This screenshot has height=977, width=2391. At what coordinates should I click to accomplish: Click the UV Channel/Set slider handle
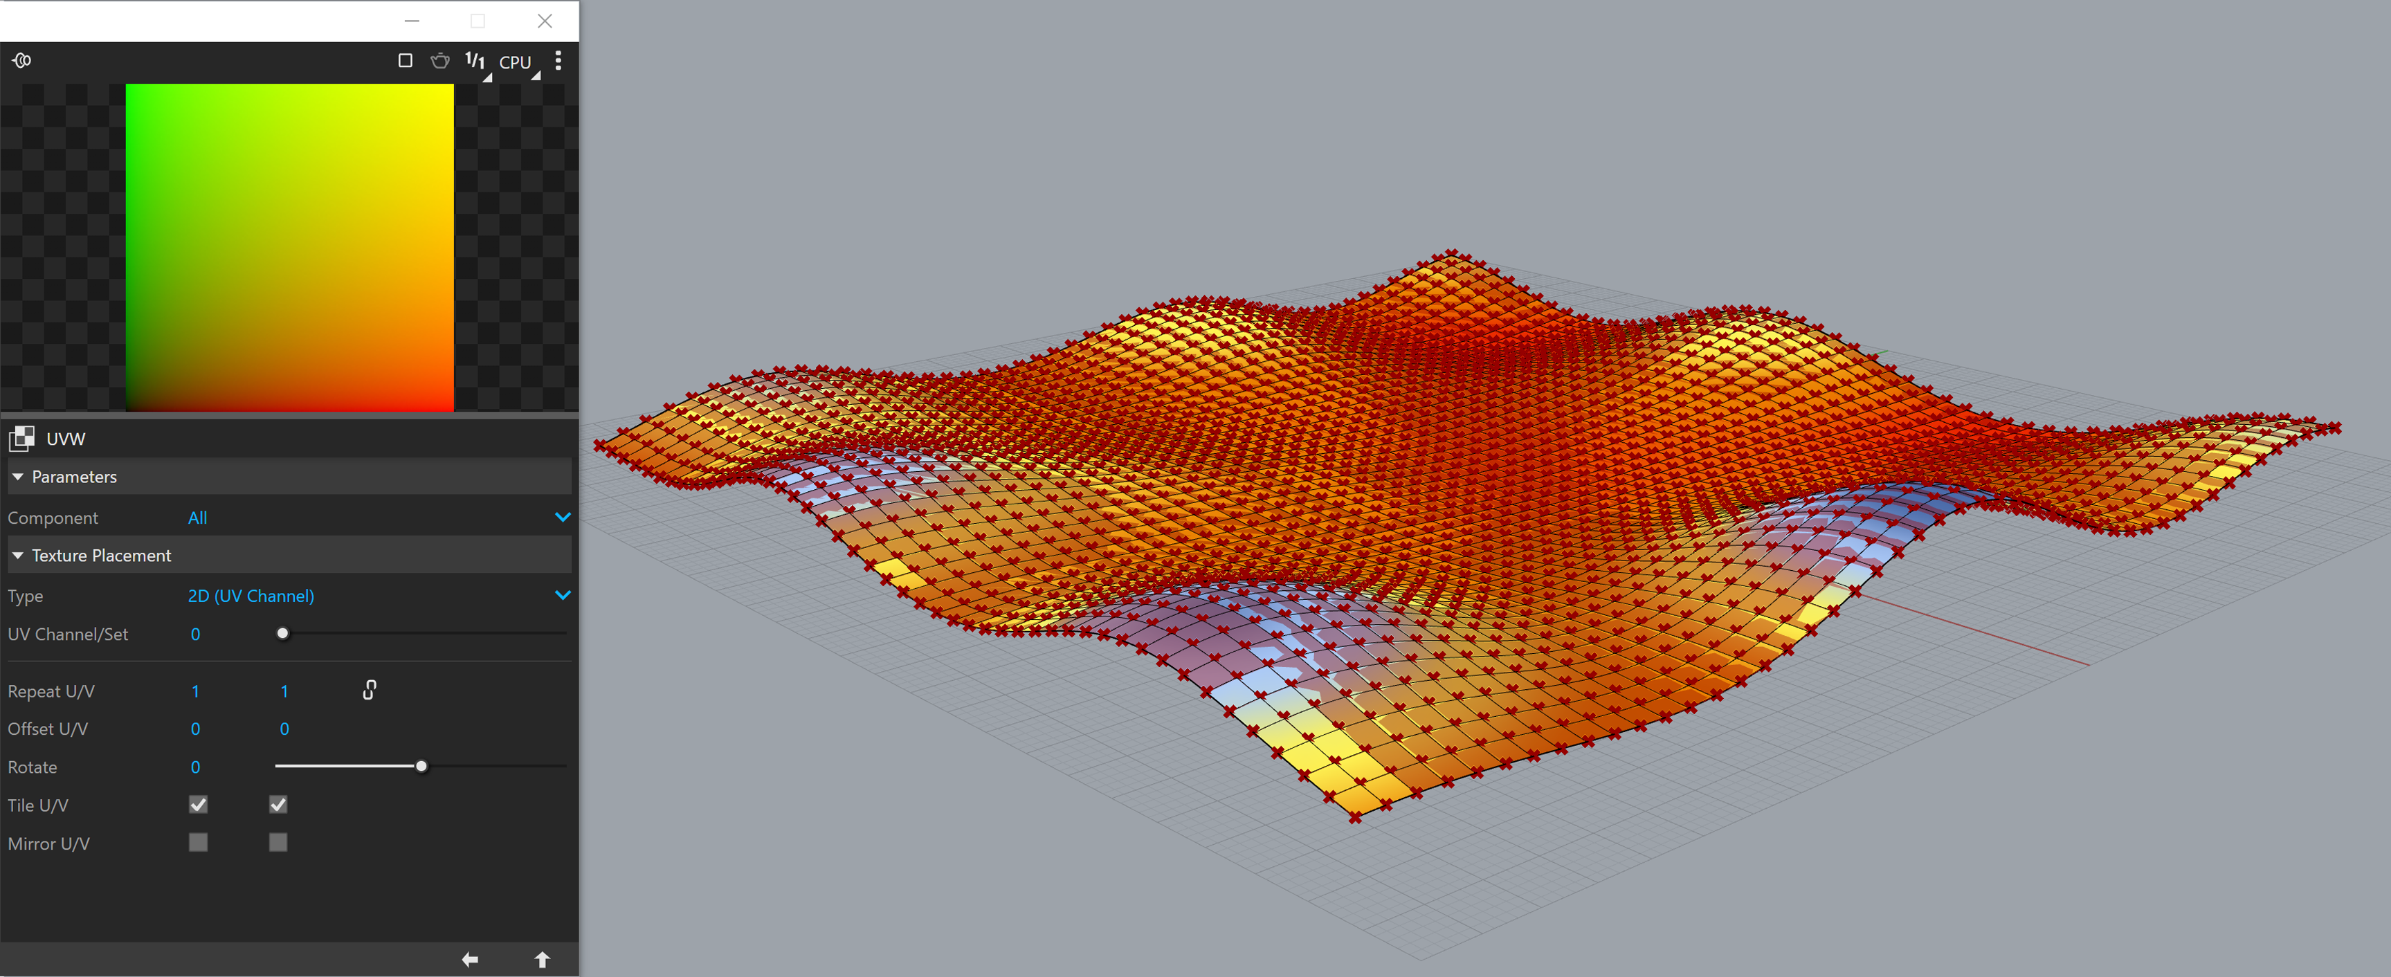point(283,634)
